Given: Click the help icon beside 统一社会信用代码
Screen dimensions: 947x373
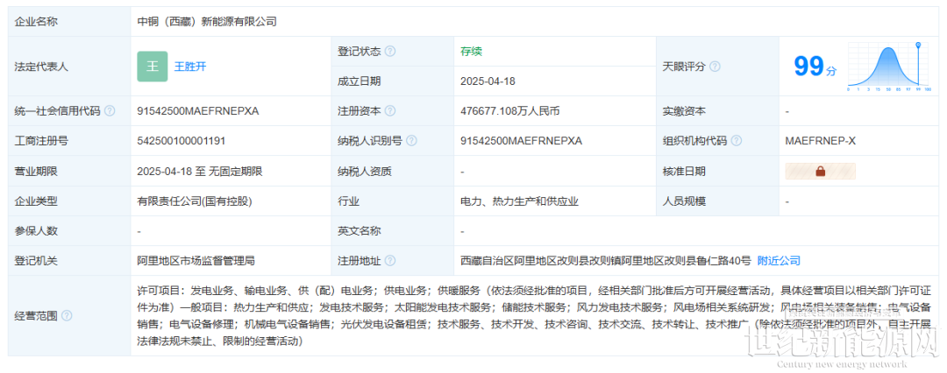Looking at the screenshot, I should tap(110, 111).
